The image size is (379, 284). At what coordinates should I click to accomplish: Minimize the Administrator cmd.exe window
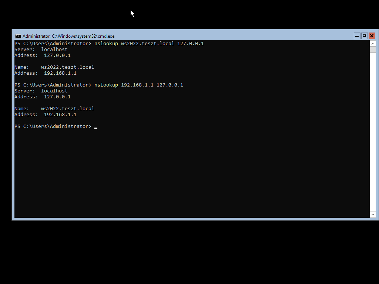pos(357,36)
